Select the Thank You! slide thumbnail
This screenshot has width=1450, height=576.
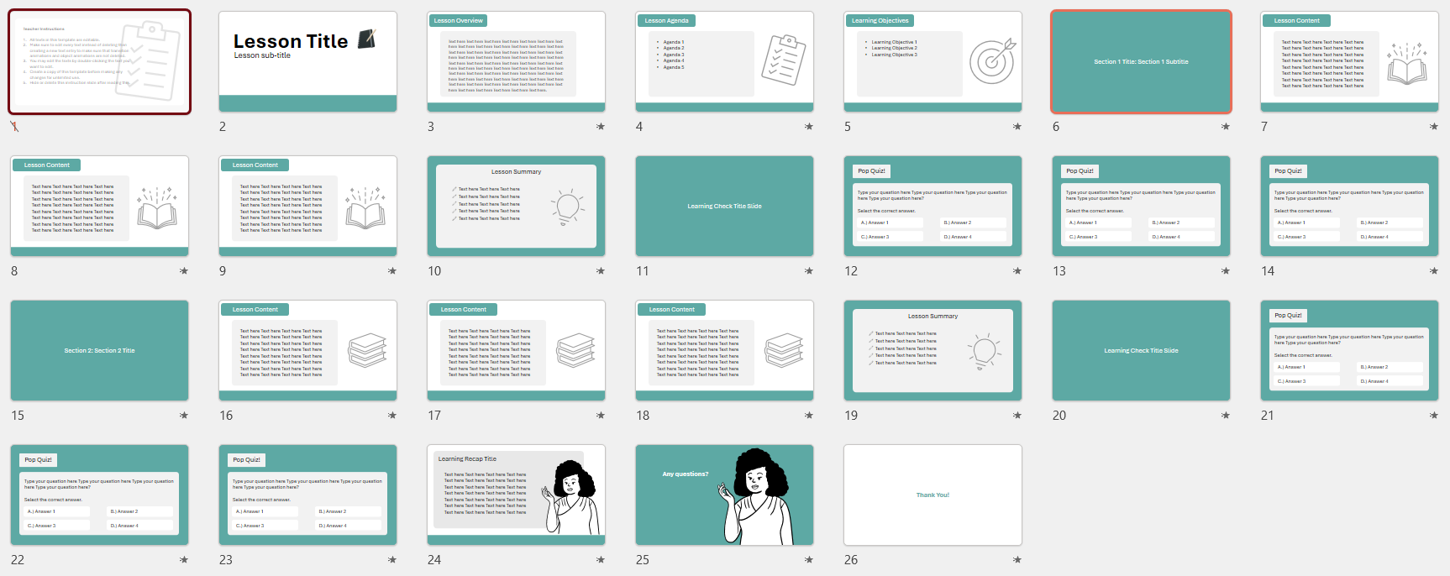pyautogui.click(x=933, y=495)
